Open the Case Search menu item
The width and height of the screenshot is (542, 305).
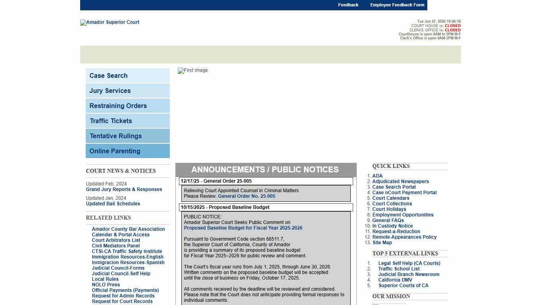127,75
